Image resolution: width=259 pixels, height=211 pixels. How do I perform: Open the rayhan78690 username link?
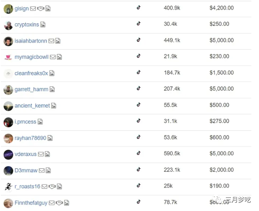tap(30, 138)
